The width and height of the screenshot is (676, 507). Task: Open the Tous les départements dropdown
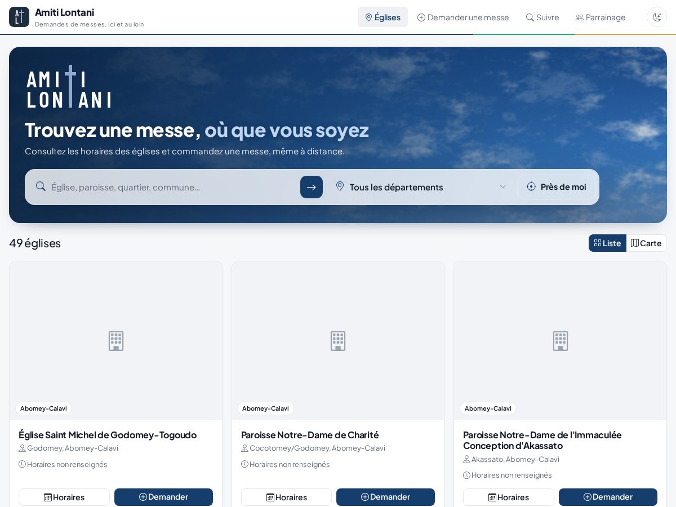[x=421, y=187]
